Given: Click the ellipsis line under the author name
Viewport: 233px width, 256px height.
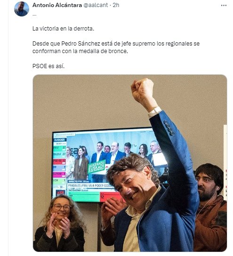Looking at the screenshot, I should (x=34, y=15).
